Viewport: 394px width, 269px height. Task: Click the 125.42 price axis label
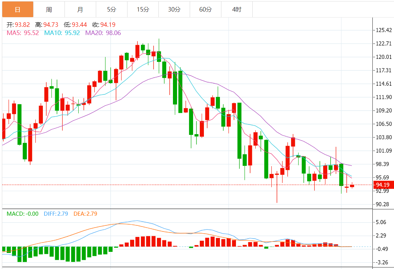click(384, 30)
